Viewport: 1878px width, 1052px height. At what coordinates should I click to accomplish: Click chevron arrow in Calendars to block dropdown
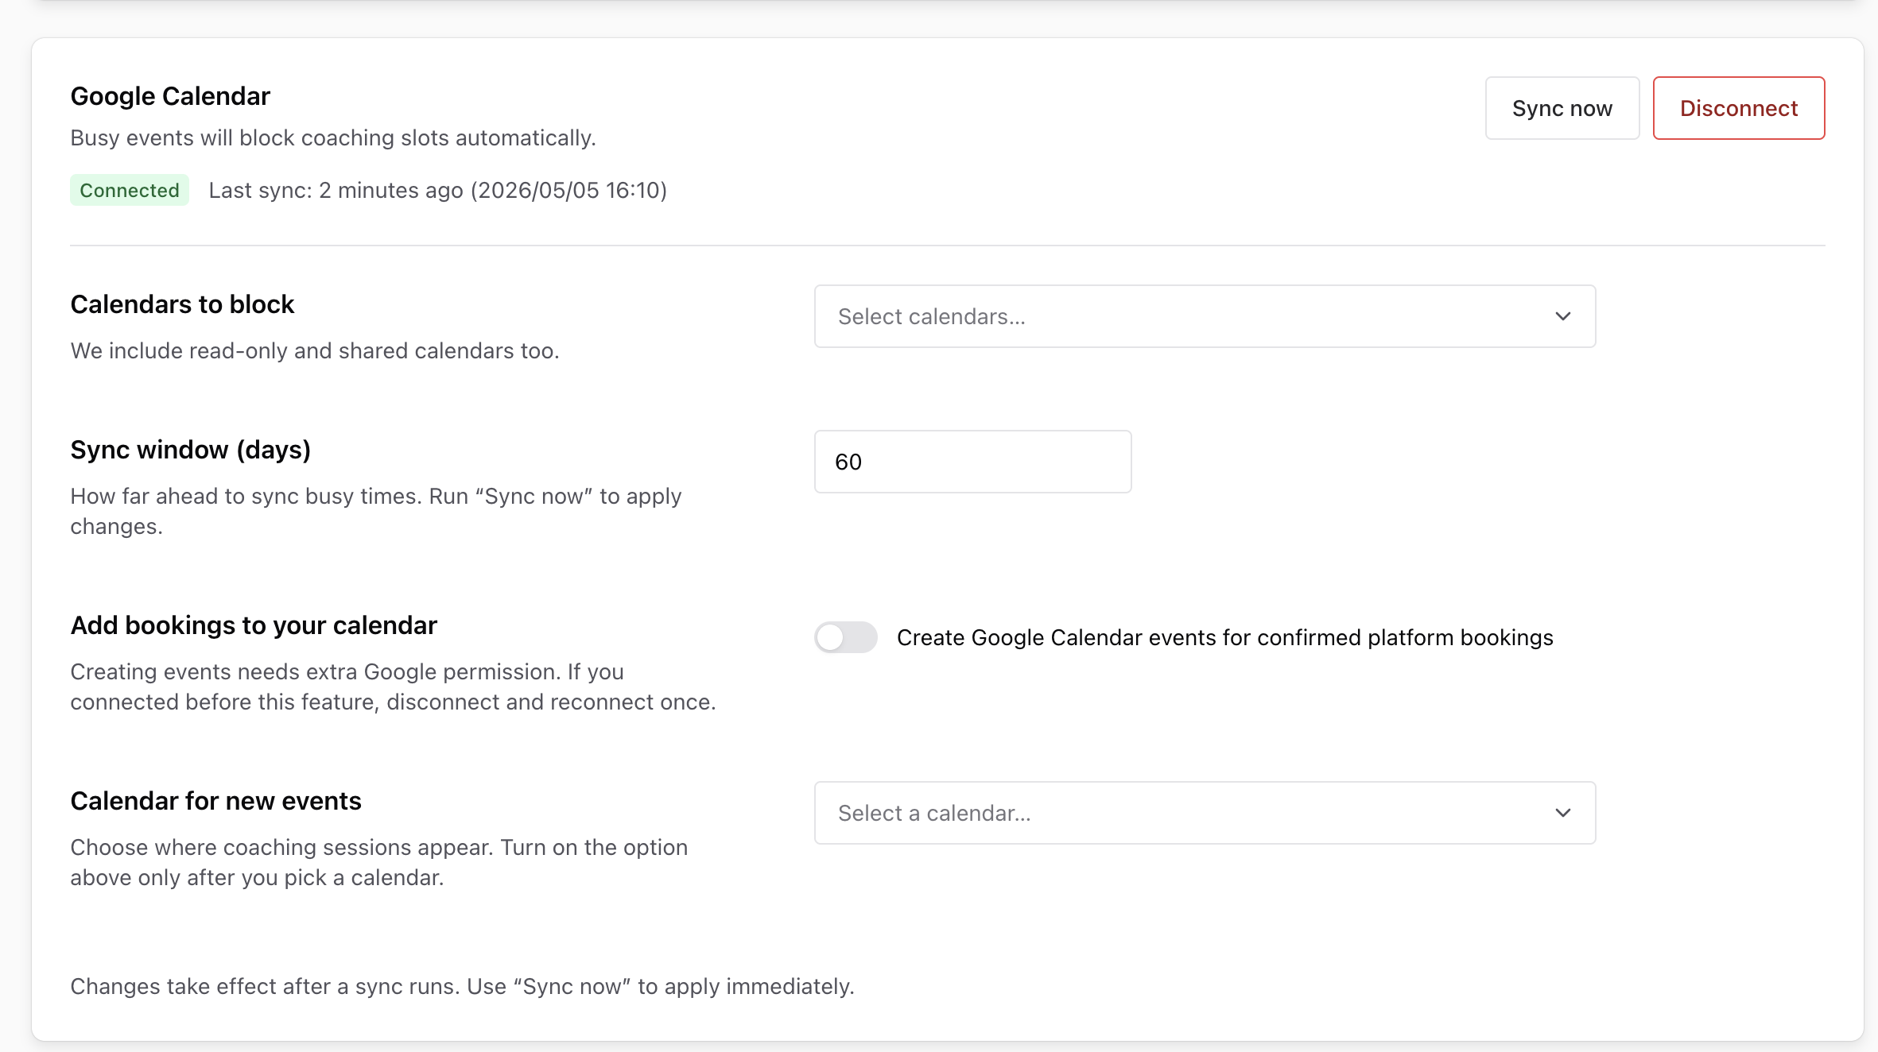click(x=1562, y=316)
